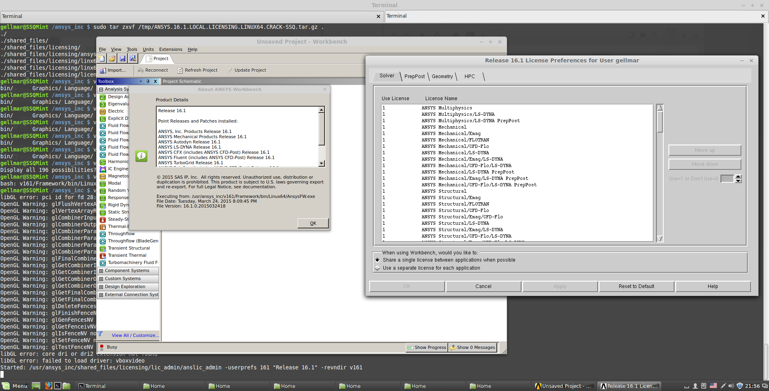Viewport: 769px width, 391px height.
Task: Select the Turbomachinery Fluid Flow system icon
Action: (103, 263)
